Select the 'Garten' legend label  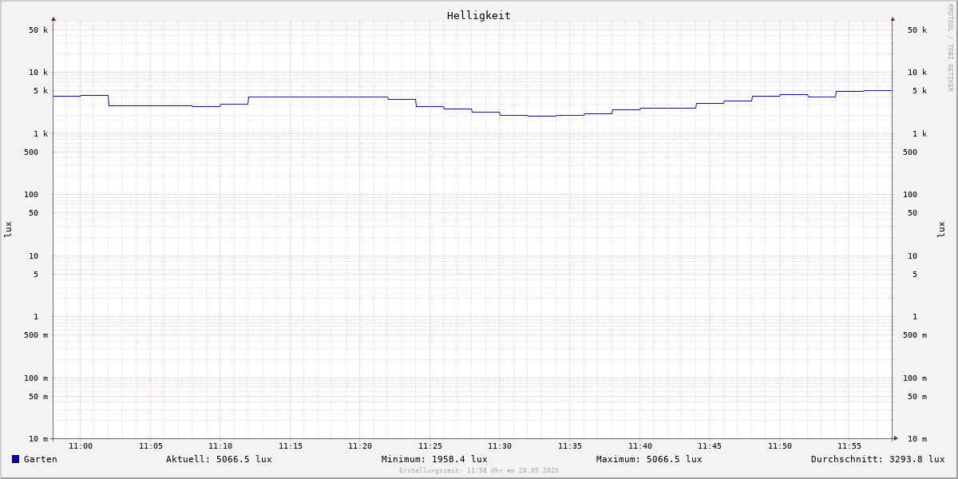[41, 459]
